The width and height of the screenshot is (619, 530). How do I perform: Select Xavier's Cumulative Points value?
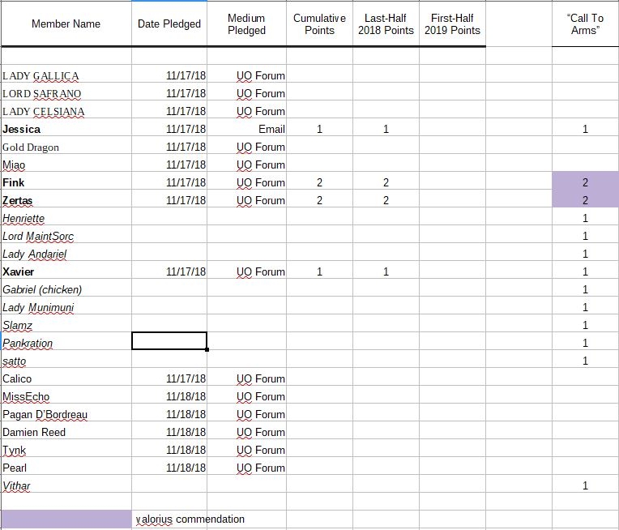click(x=319, y=270)
